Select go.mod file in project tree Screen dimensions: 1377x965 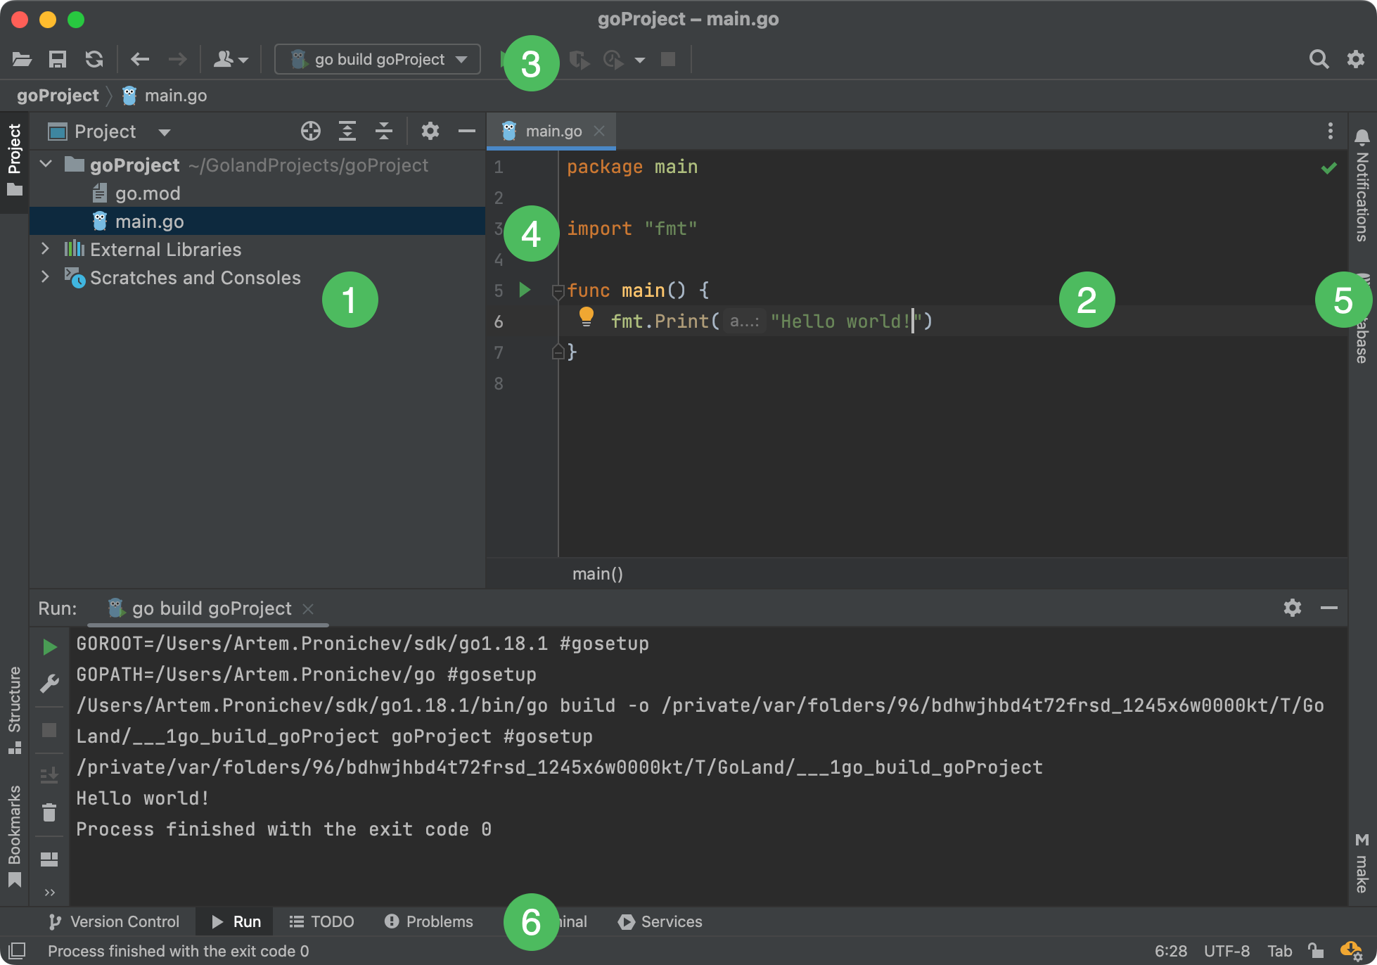[x=137, y=193]
